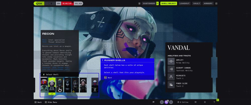Open the chat speech bubble icon
Screen dimensions: 251x105
[x=153, y=102]
